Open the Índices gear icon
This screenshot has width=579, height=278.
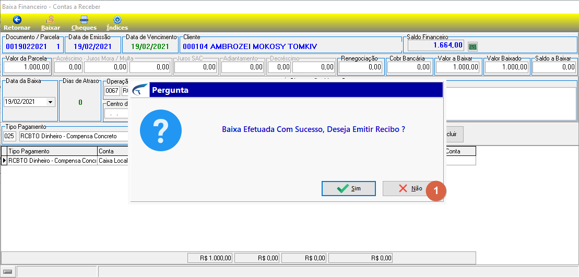[x=117, y=20]
